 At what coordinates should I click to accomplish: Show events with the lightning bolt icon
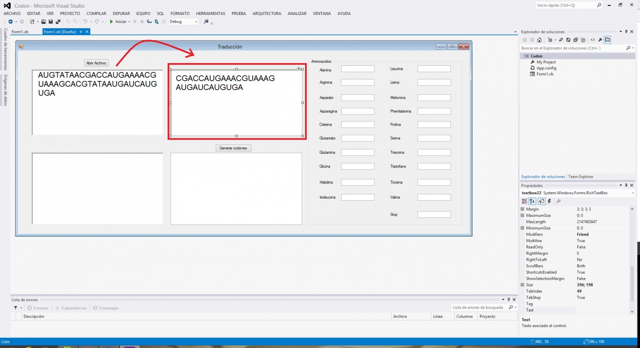pos(550,201)
